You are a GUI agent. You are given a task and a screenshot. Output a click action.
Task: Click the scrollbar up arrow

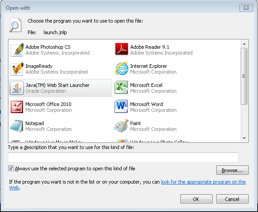click(x=244, y=44)
